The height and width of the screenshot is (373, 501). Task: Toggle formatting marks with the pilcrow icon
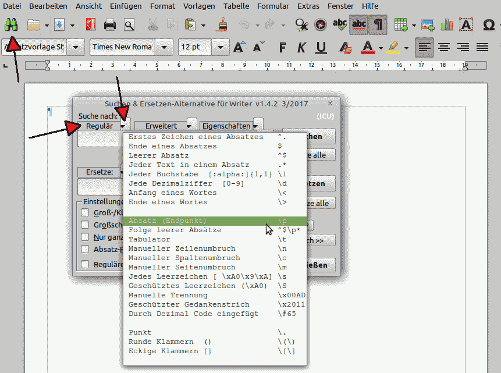pos(378,25)
